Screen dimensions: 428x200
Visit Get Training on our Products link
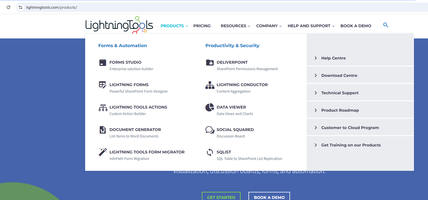[x=351, y=145]
